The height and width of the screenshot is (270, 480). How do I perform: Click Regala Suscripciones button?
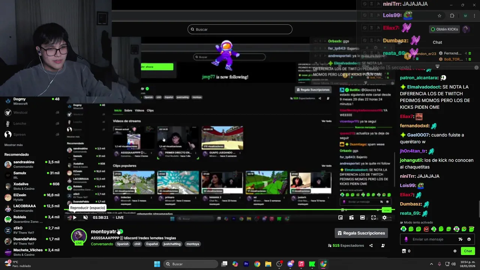361,233
